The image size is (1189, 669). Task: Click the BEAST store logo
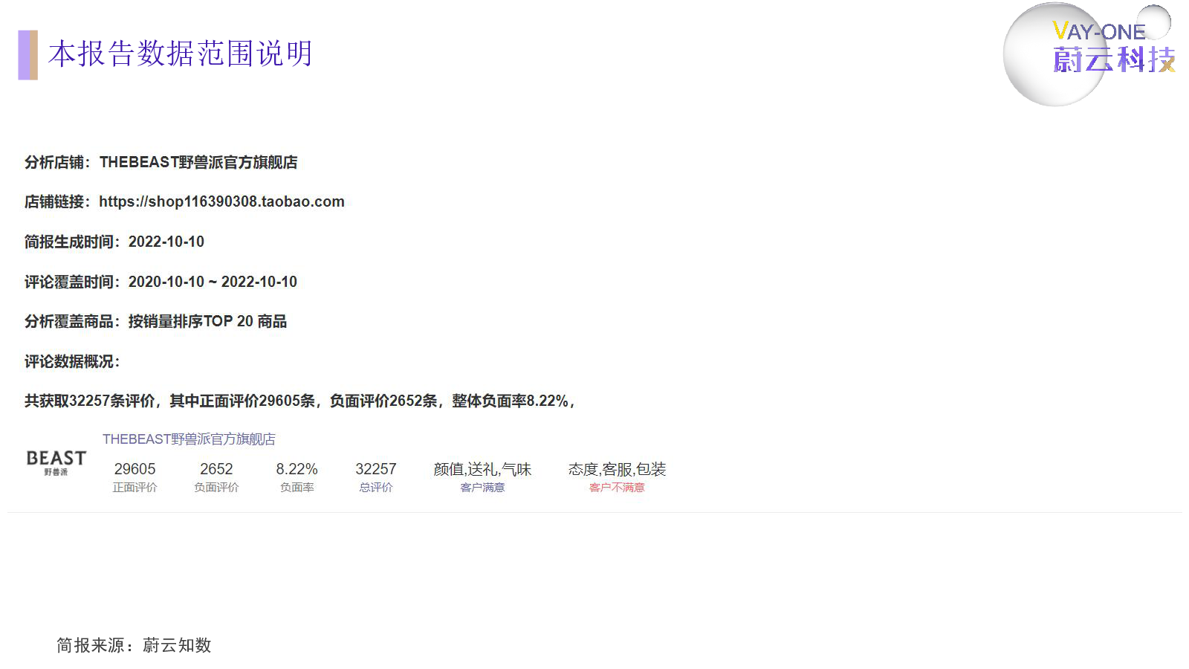[x=56, y=462]
